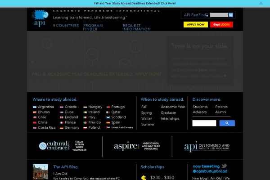Open Program Finder in navigation
The image size is (270, 180).
pos(93,27)
